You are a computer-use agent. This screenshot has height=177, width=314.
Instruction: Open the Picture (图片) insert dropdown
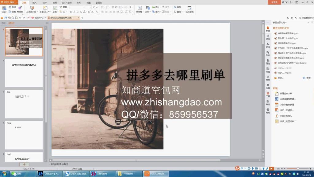(156, 7)
